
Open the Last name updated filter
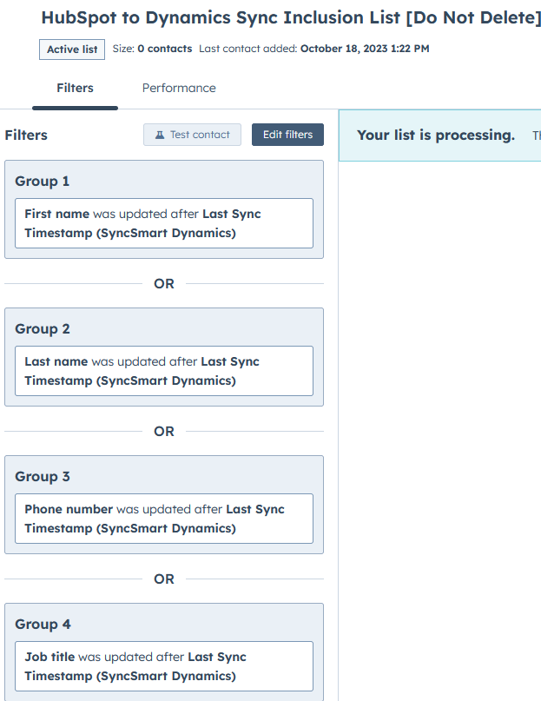164,371
